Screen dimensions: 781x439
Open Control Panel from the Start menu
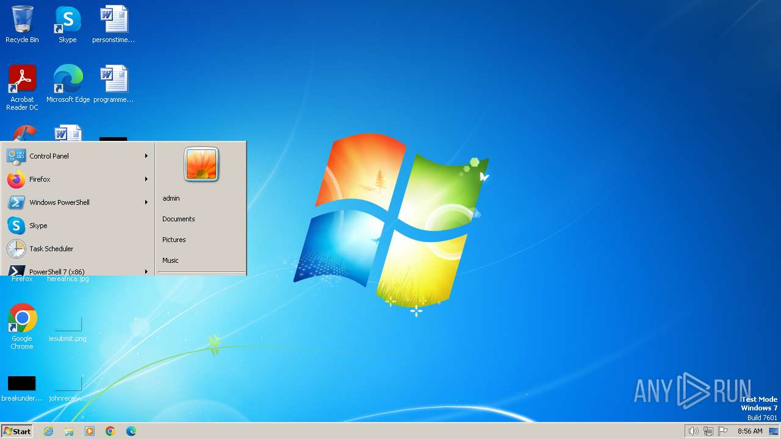pos(78,156)
